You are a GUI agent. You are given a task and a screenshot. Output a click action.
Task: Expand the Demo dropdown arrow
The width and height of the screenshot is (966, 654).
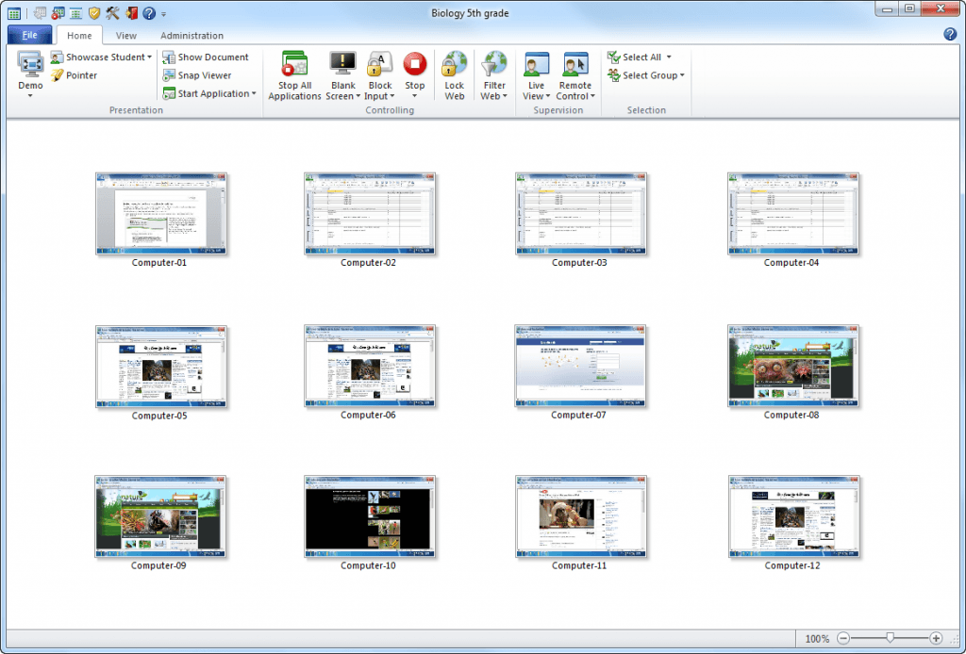pyautogui.click(x=30, y=96)
